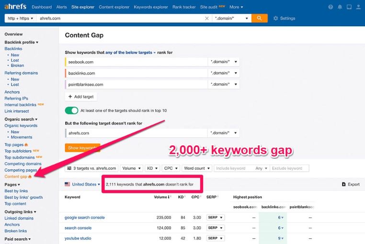Click the 3 targets vs. ahrefs.com button
Image resolution: width=365 pixels, height=244 pixels.
point(91,168)
